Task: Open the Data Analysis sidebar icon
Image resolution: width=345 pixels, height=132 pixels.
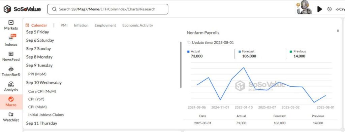Action: coord(11,84)
